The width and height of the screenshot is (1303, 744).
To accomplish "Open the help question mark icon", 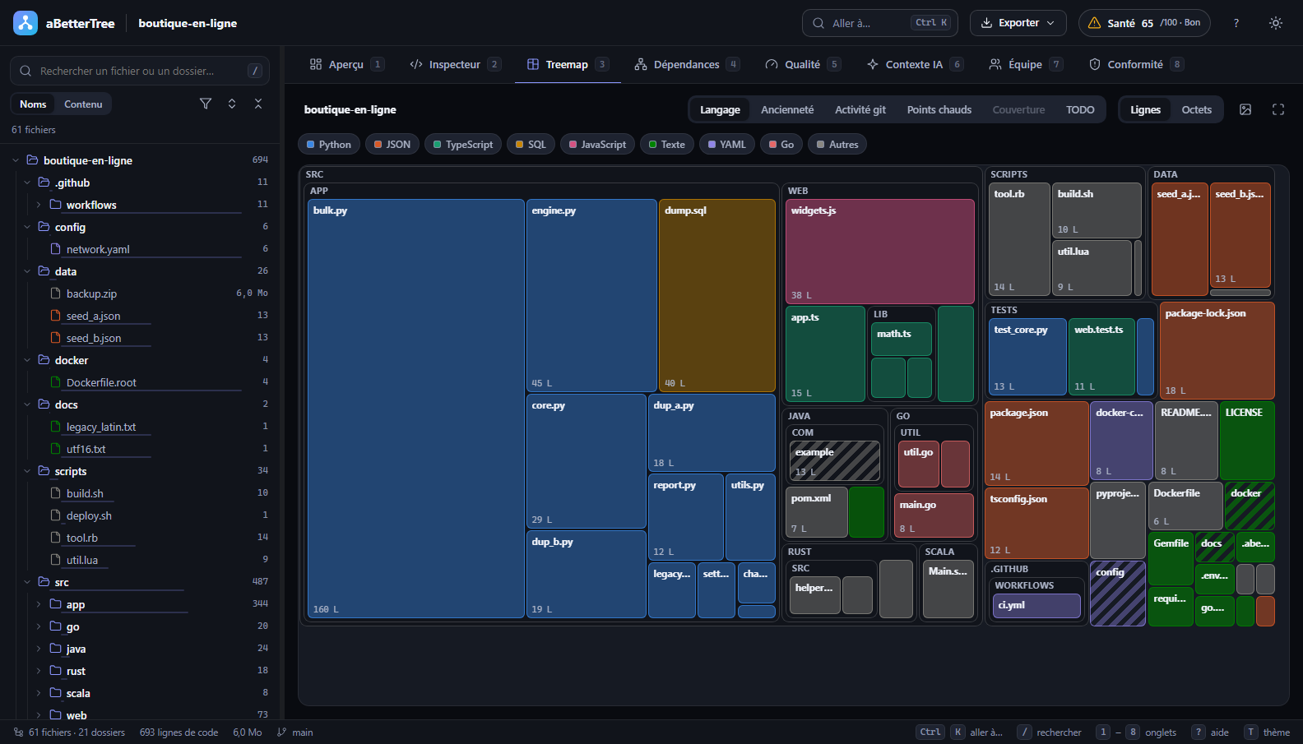I will pos(1236,23).
